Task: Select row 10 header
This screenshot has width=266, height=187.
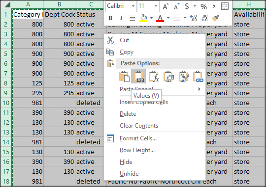Action: click(6, 103)
